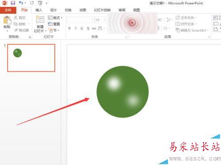Open the undo history dropdown arrow

[x=25, y=3]
